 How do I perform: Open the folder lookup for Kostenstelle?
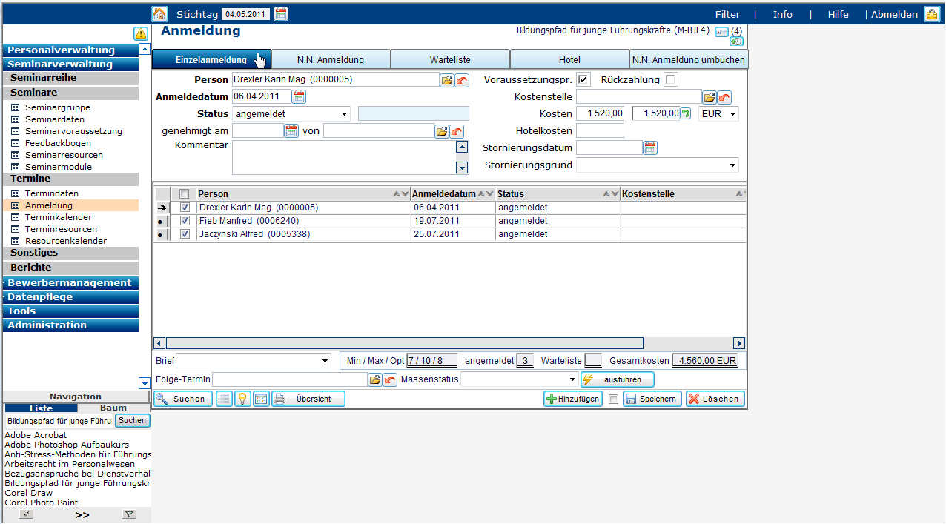(709, 97)
